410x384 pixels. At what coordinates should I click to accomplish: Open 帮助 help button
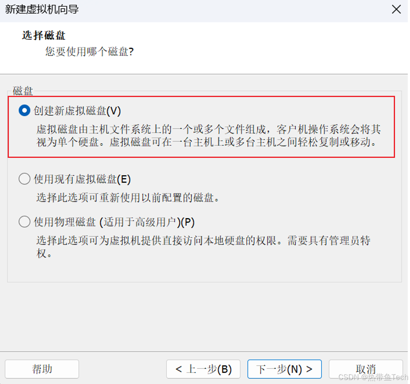(x=42, y=369)
